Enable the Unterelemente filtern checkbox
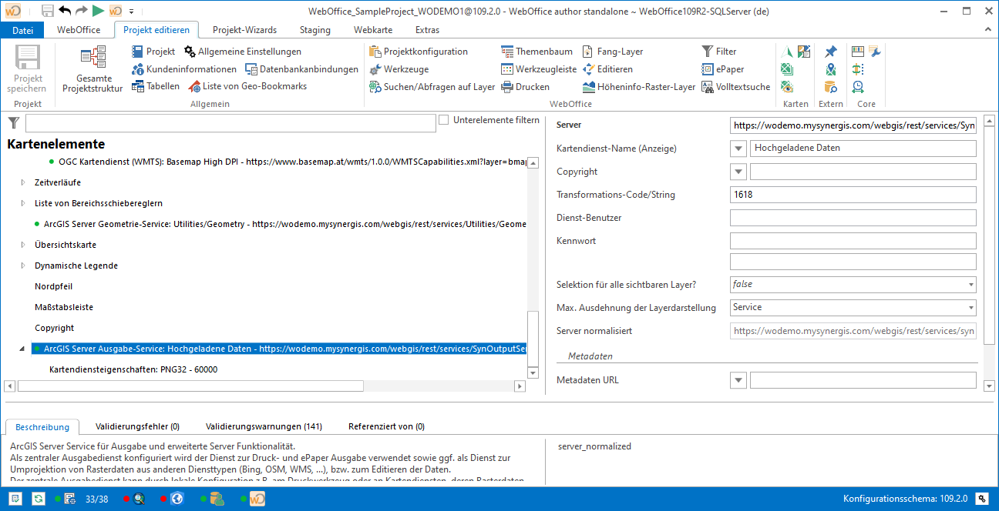This screenshot has height=511, width=999. [444, 119]
